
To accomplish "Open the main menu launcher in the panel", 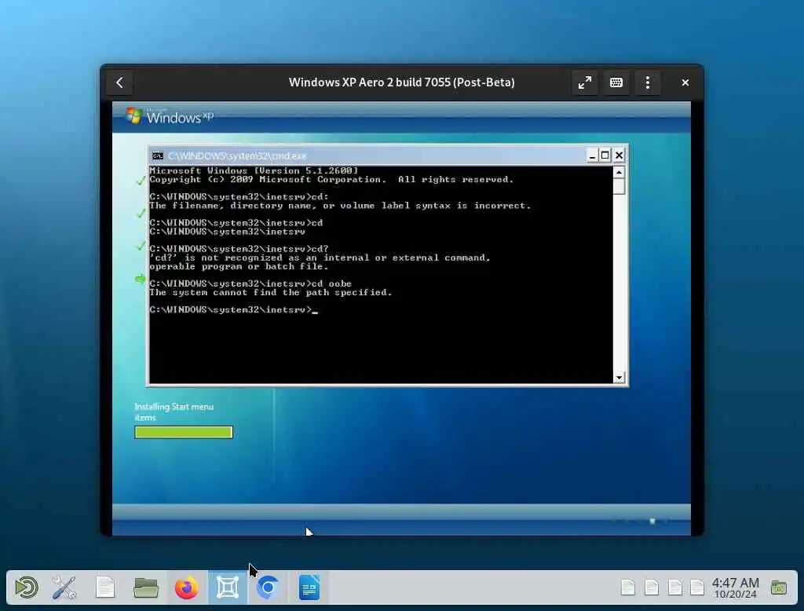I will point(26,587).
